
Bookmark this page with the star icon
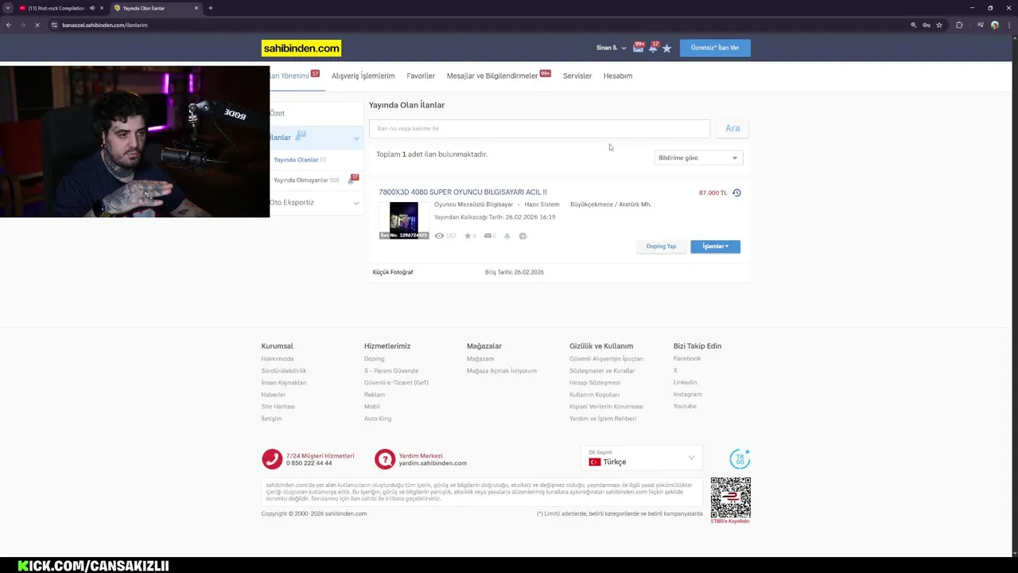(939, 25)
